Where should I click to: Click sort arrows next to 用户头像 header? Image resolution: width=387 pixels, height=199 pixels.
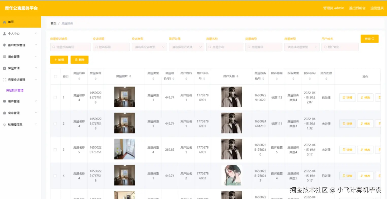tap(238, 76)
